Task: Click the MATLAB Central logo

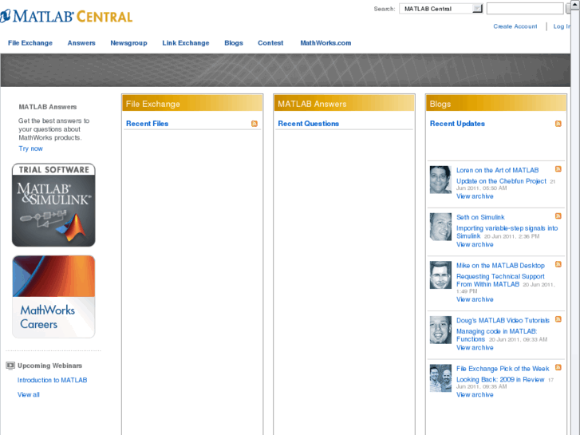Action: coord(66,16)
